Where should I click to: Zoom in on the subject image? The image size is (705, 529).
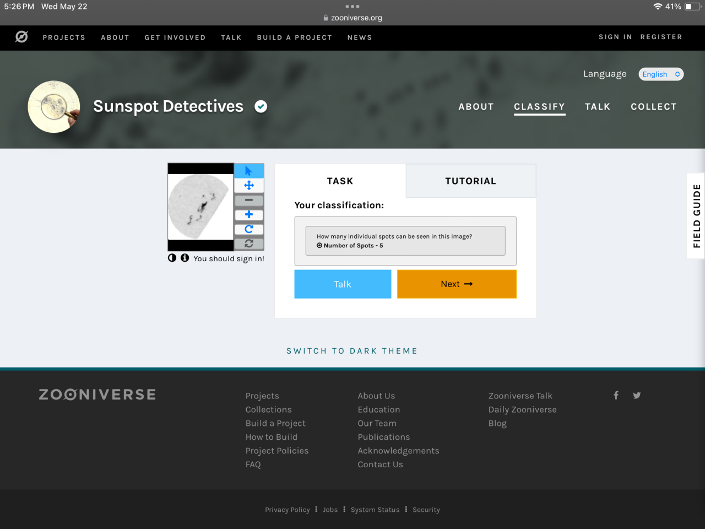249,214
